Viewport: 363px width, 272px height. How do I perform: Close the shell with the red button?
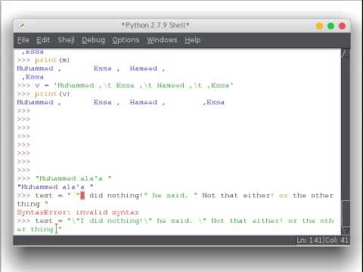coord(342,26)
